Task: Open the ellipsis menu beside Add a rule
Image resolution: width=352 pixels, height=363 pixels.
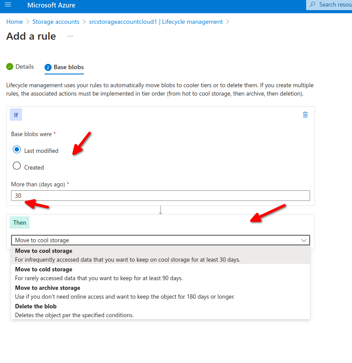Action: (70, 36)
